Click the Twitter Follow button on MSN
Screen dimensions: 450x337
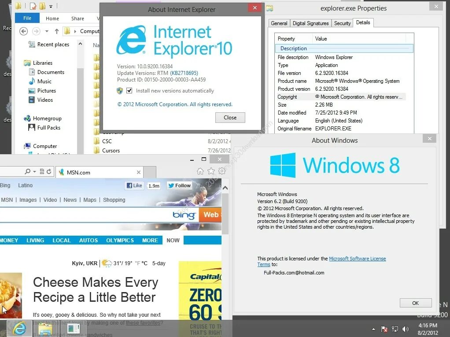pyautogui.click(x=179, y=186)
